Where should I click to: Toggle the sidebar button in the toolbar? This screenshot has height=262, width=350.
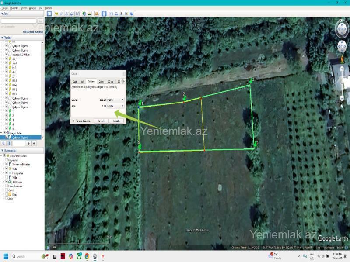(49, 14)
